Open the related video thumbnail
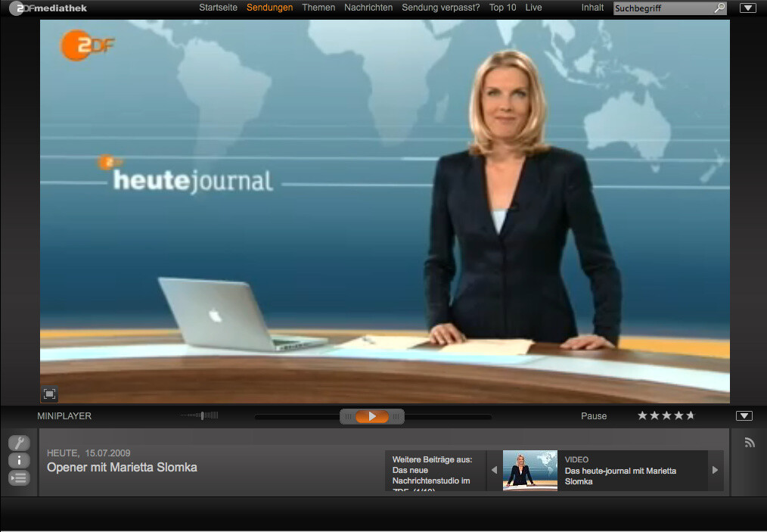This screenshot has height=532, width=767. pos(529,470)
